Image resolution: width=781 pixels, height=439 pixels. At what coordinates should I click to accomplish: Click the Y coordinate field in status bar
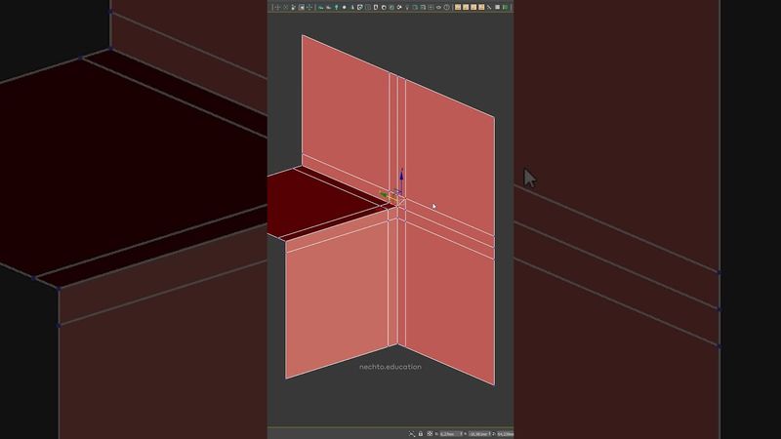480,433
